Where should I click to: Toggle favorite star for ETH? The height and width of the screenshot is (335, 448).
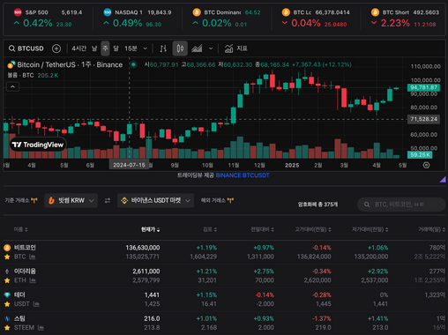pos(7,280)
